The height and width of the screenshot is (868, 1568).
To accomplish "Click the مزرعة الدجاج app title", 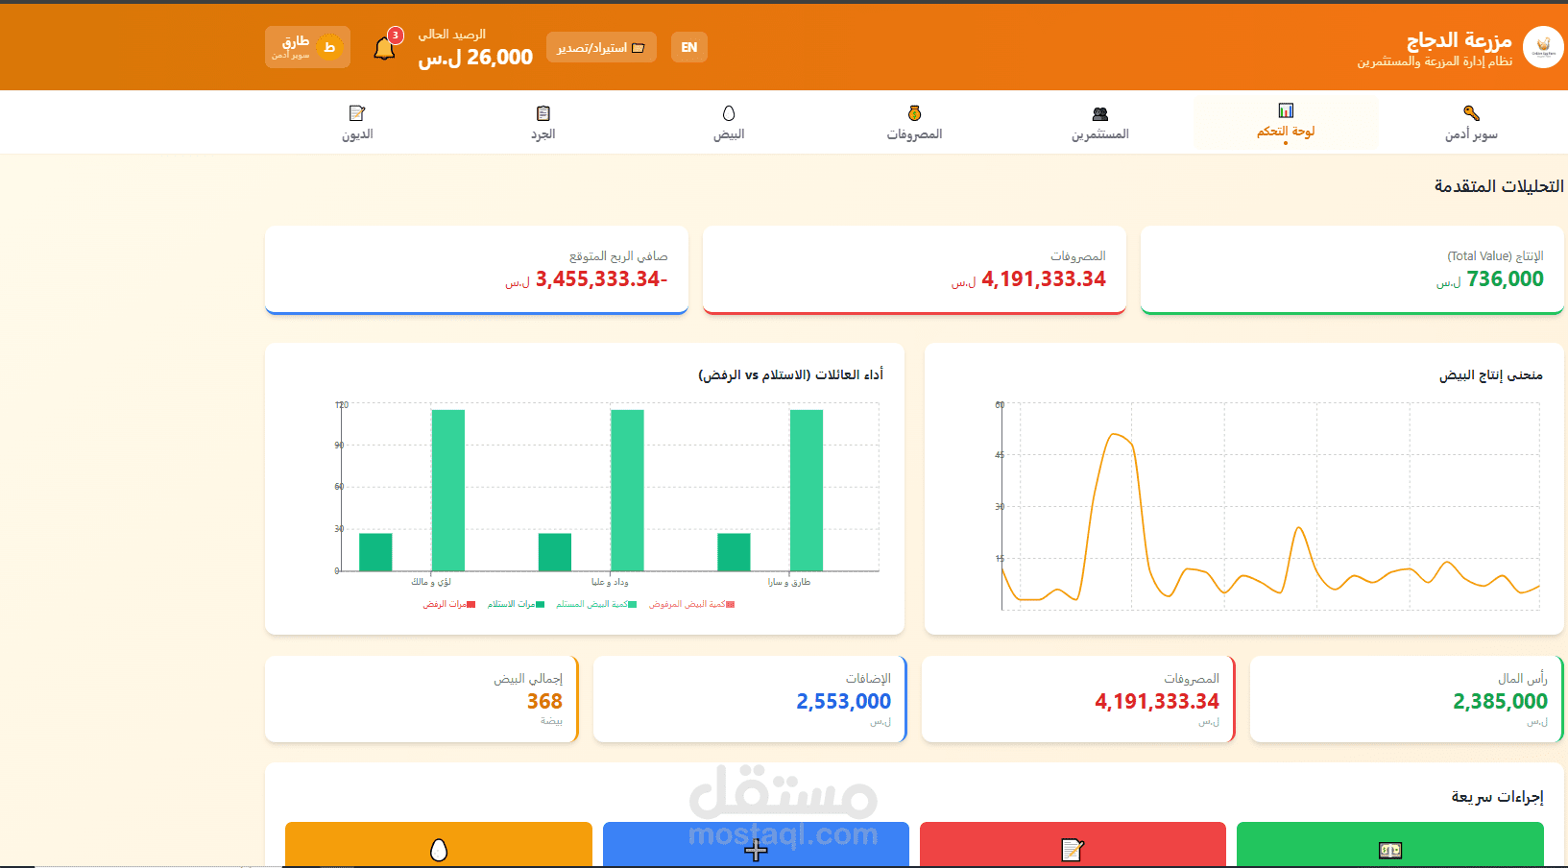I will [x=1459, y=40].
